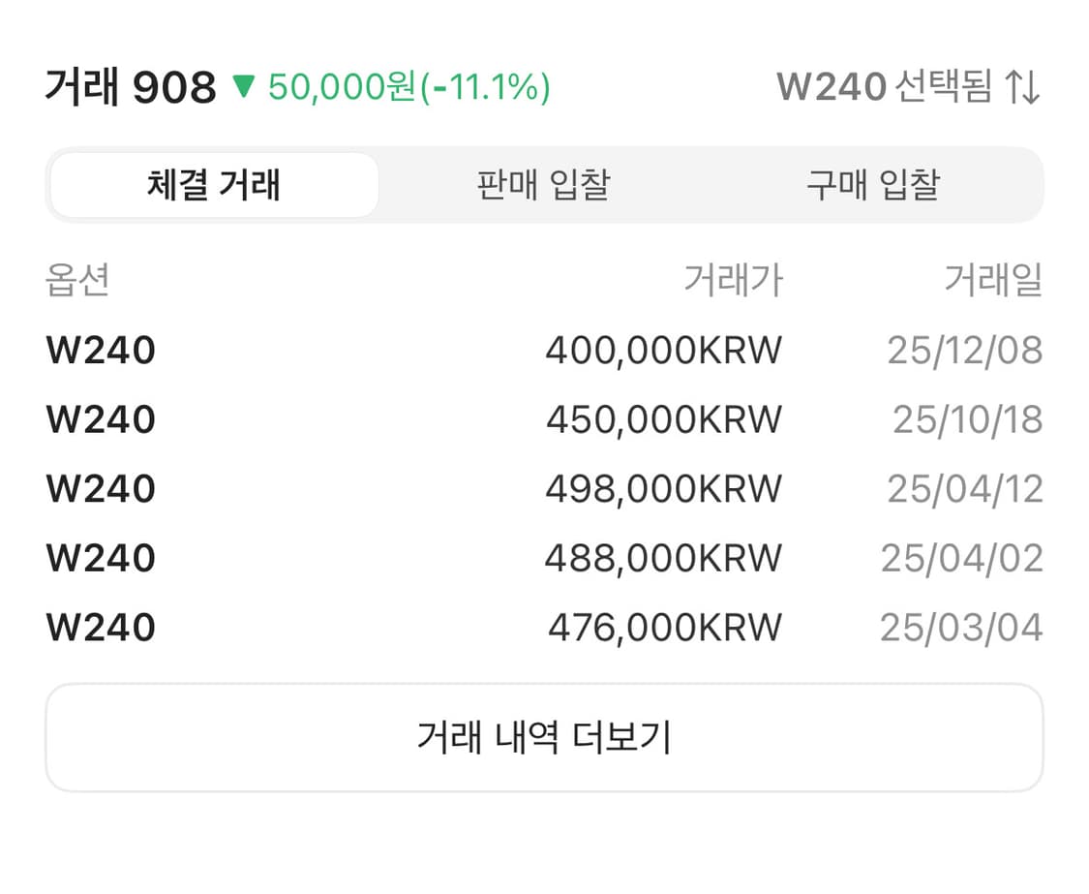The height and width of the screenshot is (894, 1089).
Task: Click the green -11.1% price change text
Action: click(x=484, y=87)
